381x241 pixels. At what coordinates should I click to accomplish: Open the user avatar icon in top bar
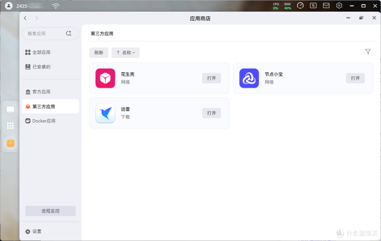(9, 6)
